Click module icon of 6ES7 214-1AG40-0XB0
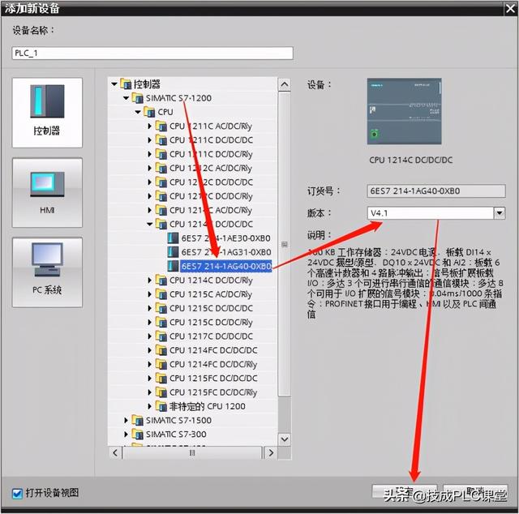Screen dimensions: 519x514 click(173, 266)
